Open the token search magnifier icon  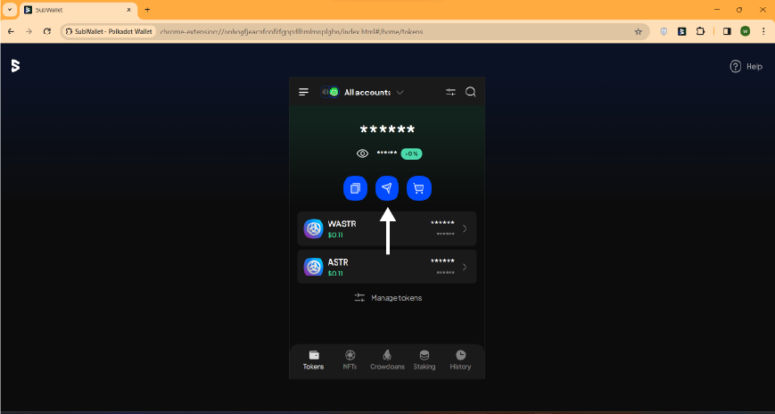point(470,92)
